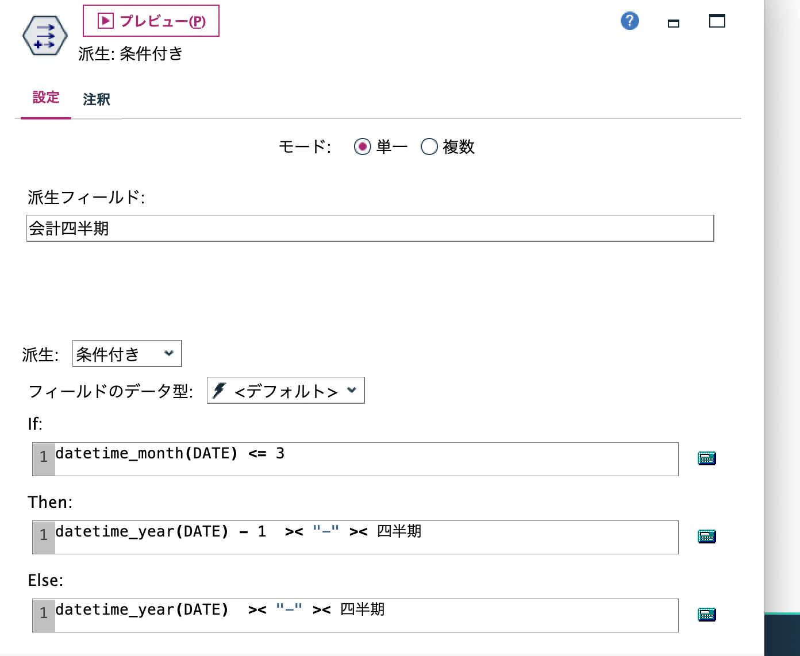Click line number 1 in the If expression
Image resolution: width=800 pixels, height=656 pixels.
(43, 458)
